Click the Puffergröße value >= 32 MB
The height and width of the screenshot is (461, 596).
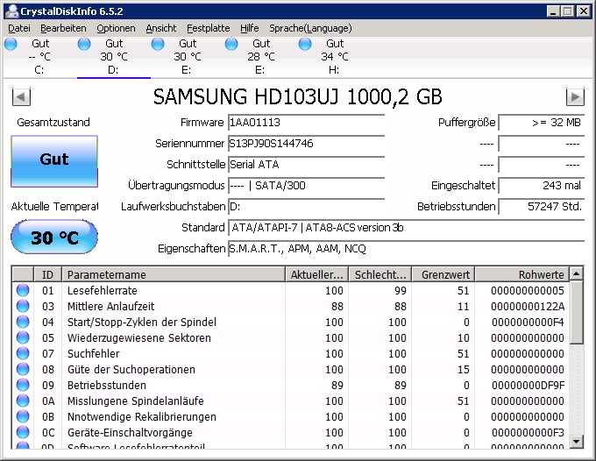542,123
